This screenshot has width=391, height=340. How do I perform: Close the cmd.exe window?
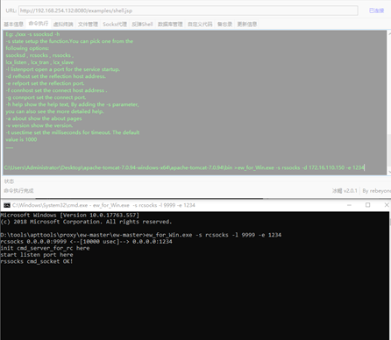point(387,205)
